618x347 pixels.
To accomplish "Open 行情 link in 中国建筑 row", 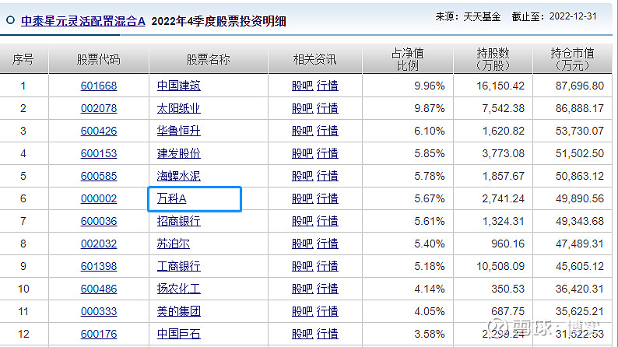I will [x=327, y=86].
